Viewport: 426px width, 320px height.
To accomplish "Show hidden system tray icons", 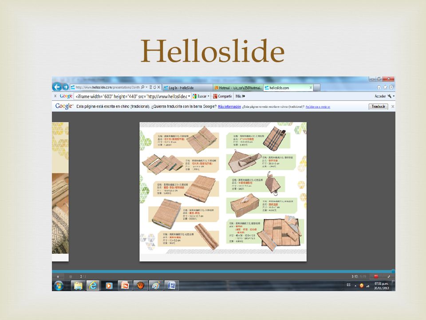I will (355, 286).
